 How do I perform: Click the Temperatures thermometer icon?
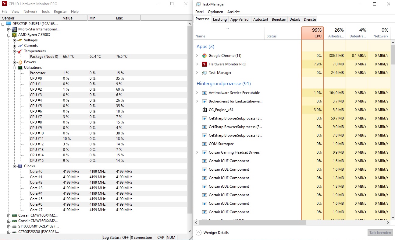click(20, 51)
